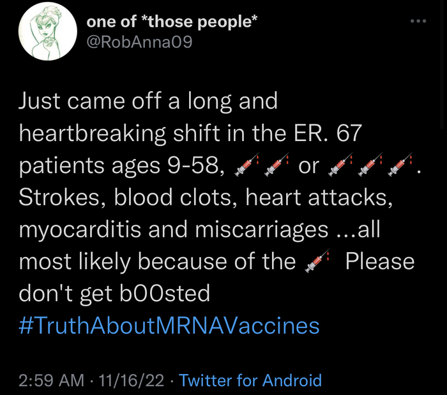Viewport: 447px width, 395px height.
Task: Click the profile avatar picture
Action: (43, 36)
